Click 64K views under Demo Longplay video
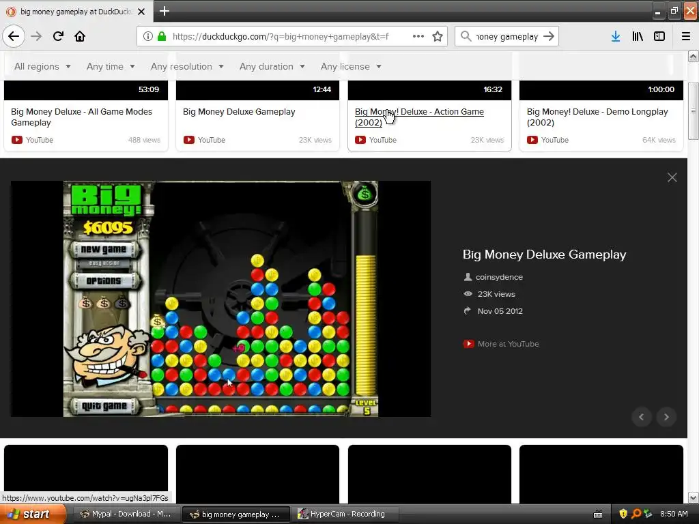Image resolution: width=699 pixels, height=524 pixels. tap(659, 140)
